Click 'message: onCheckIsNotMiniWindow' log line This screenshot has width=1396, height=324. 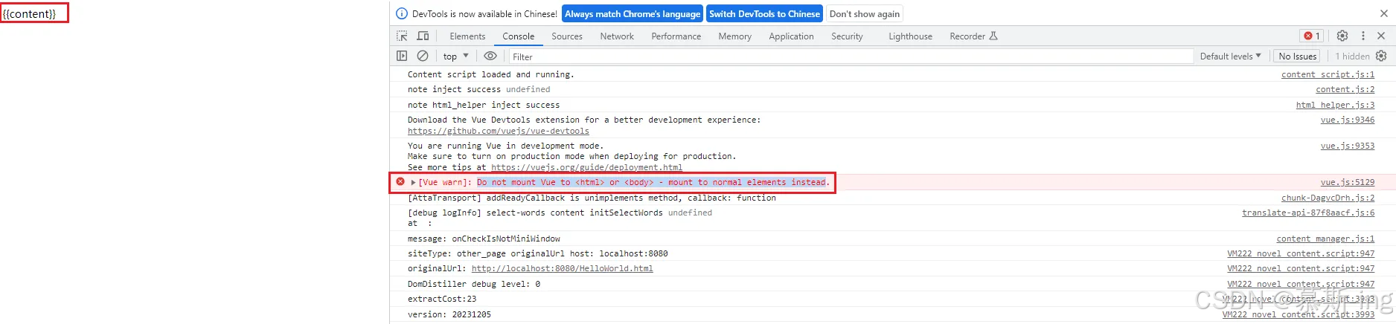tap(484, 239)
